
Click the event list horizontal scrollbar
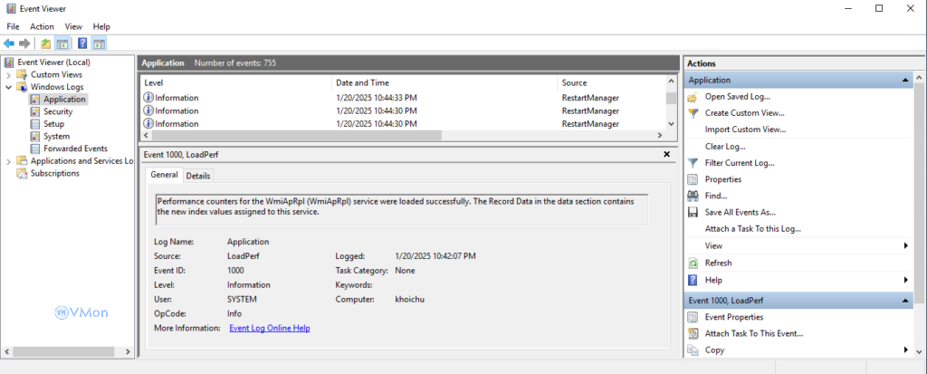(x=290, y=135)
